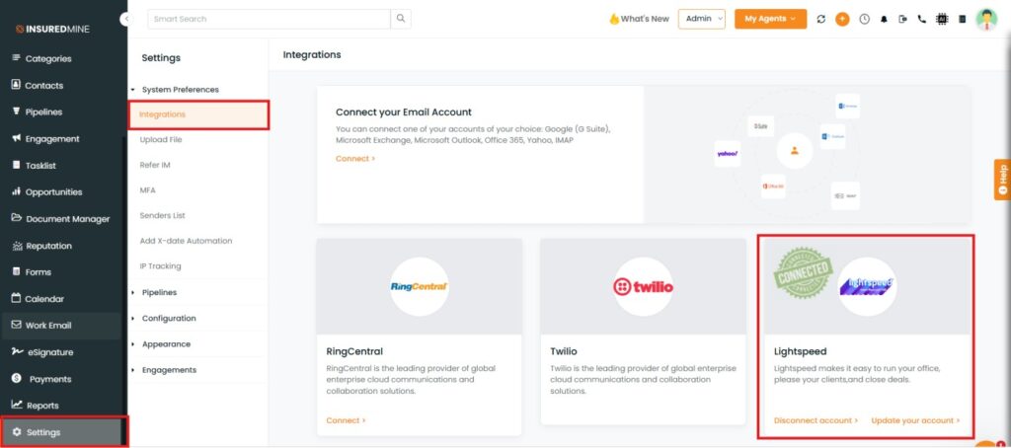Click Connect link for email account
Screen dimensions: 1011x448
point(355,159)
